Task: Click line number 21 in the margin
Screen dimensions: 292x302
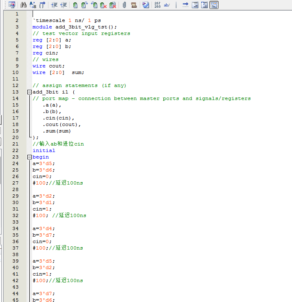Action: (x=15, y=144)
